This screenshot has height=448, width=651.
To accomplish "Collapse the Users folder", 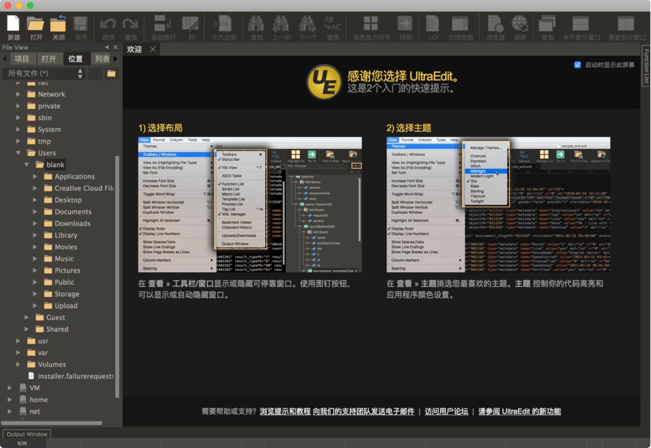I will [x=18, y=153].
